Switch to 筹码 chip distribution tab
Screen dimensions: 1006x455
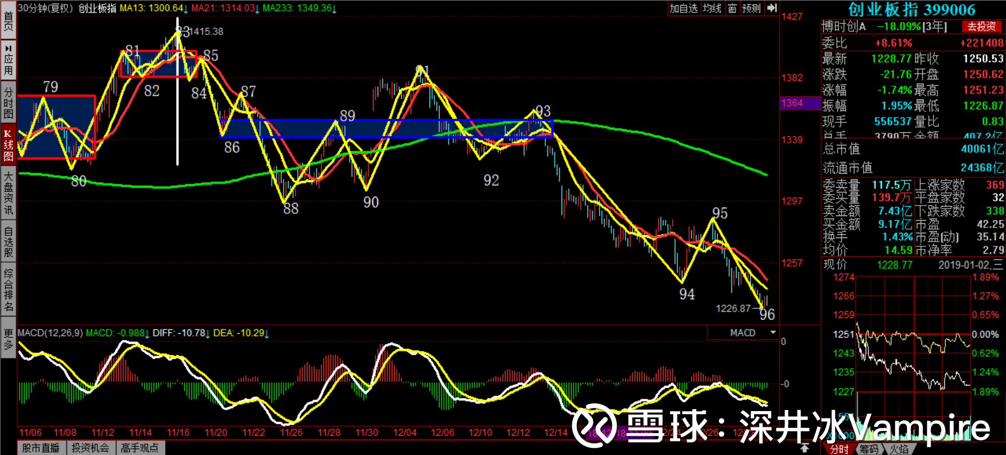click(869, 449)
